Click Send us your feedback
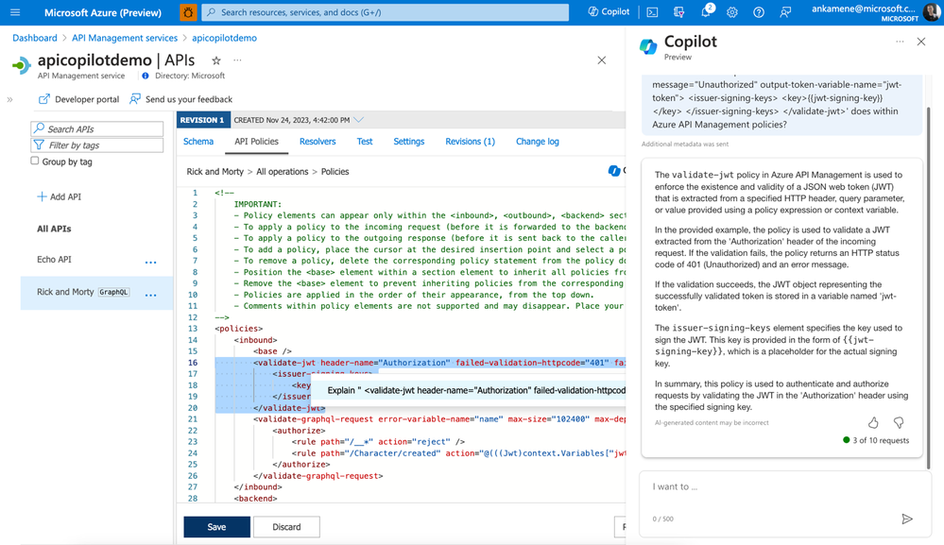 point(181,99)
